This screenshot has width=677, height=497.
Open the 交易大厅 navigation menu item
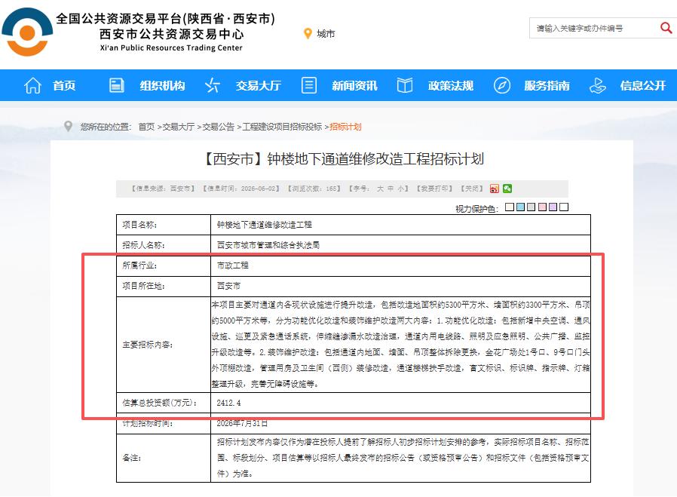258,85
